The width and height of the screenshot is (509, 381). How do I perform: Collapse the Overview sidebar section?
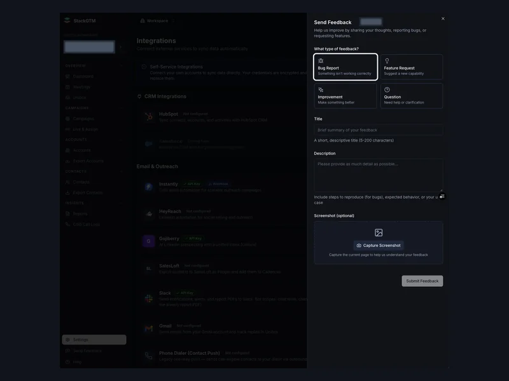point(121,66)
